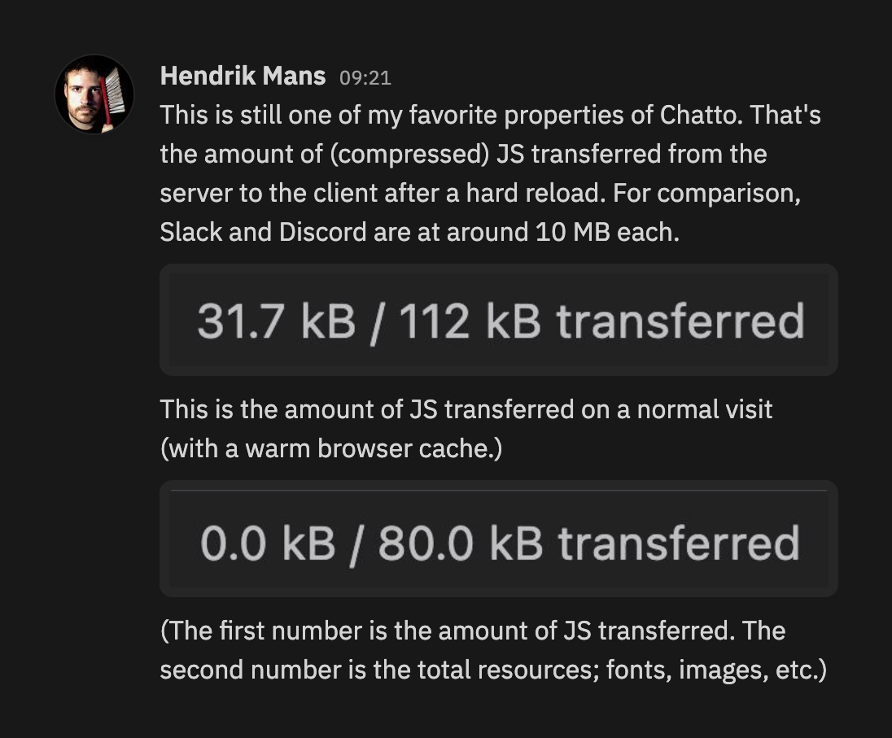Screen dimensions: 892x738
Task: Click the "10 MB" text
Action: 572,232
